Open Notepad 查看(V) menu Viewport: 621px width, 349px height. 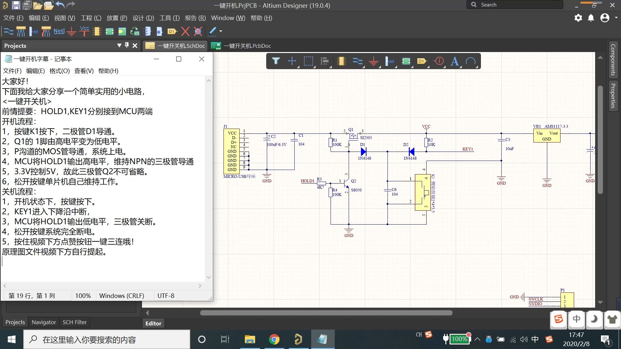coord(84,71)
